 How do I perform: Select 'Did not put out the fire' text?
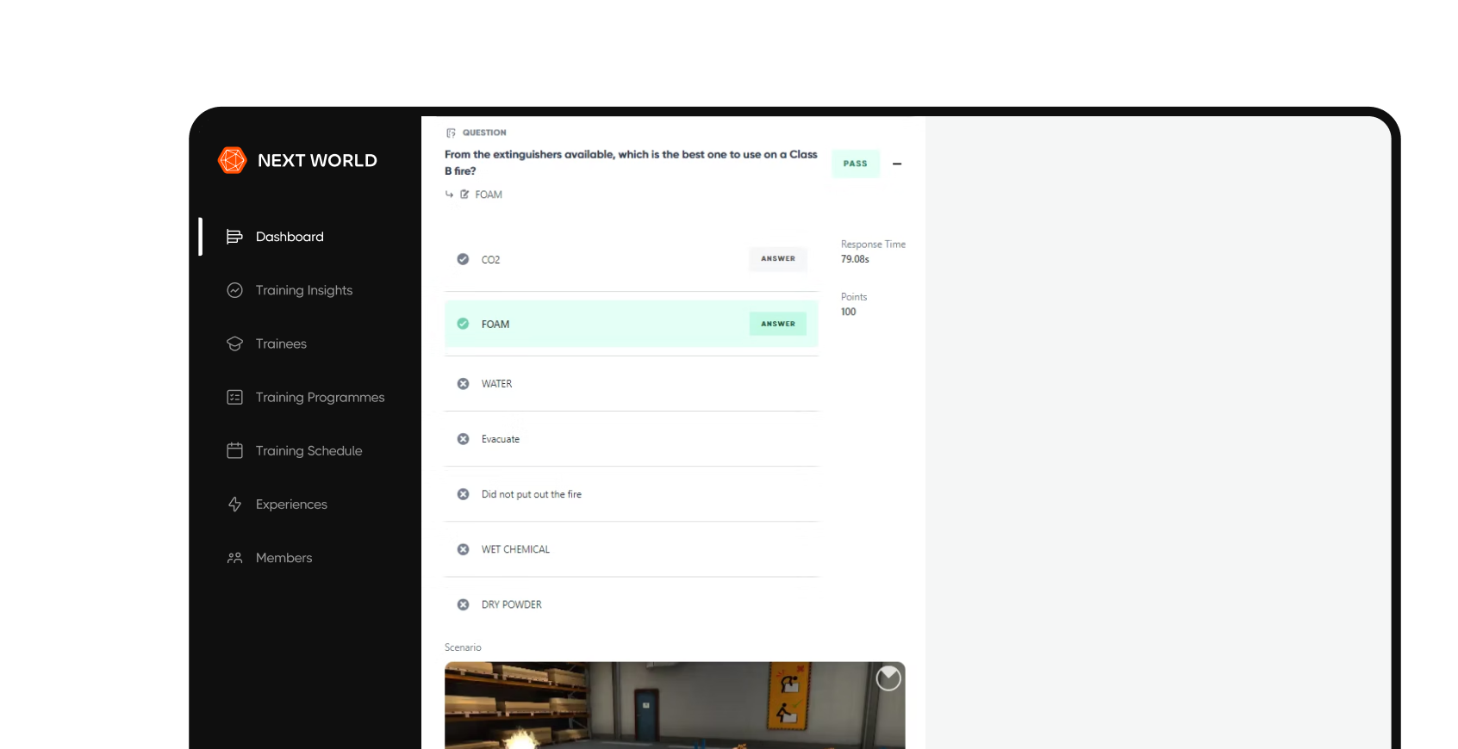532,494
